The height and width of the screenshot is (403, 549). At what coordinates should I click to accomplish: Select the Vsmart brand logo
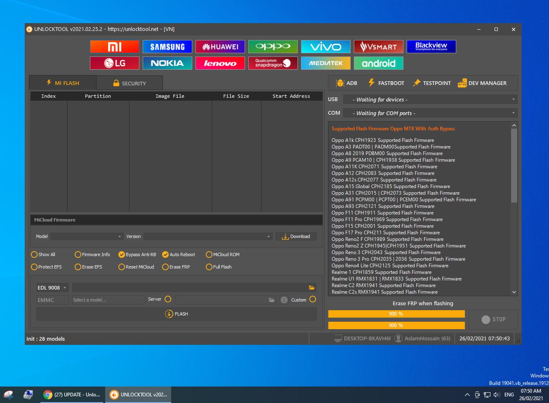pos(379,47)
